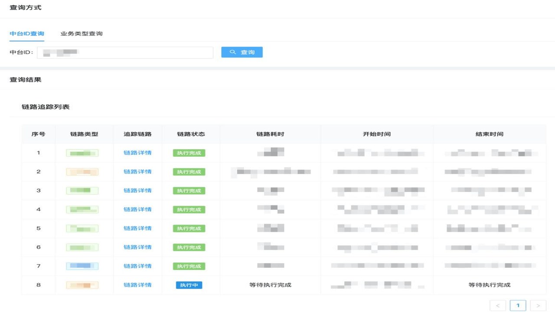555x312 pixels.
Task: Open 链路详情 link in row 4
Action: click(137, 209)
